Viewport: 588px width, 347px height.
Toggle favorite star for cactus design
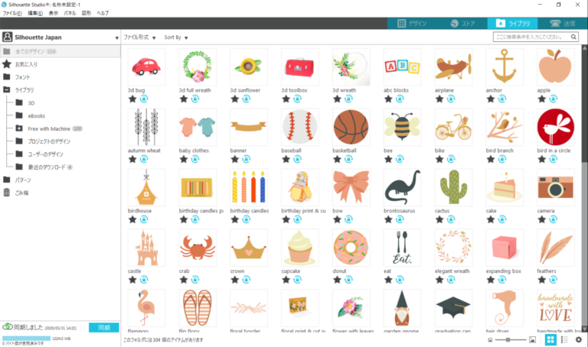pyautogui.click(x=439, y=219)
